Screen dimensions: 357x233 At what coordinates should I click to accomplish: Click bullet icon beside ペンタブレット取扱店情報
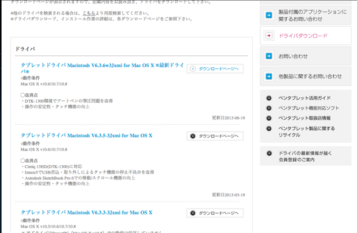(269, 118)
